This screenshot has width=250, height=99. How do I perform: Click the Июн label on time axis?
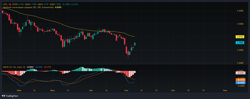point(19,90)
